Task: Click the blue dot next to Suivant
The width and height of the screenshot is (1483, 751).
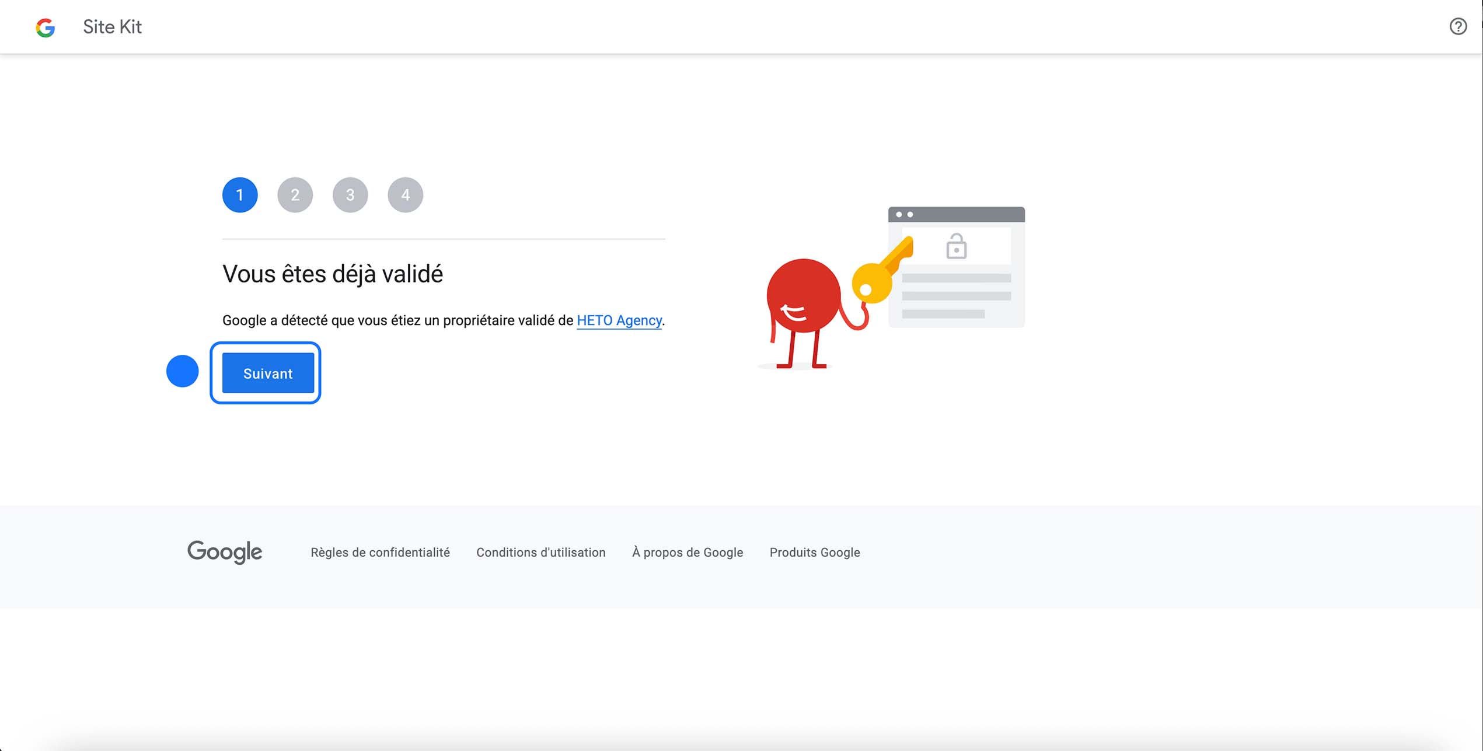Action: (x=182, y=371)
